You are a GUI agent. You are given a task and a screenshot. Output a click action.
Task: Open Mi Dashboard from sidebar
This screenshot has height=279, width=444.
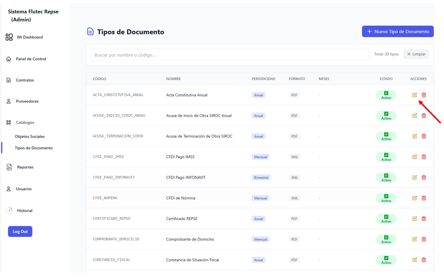[24, 37]
